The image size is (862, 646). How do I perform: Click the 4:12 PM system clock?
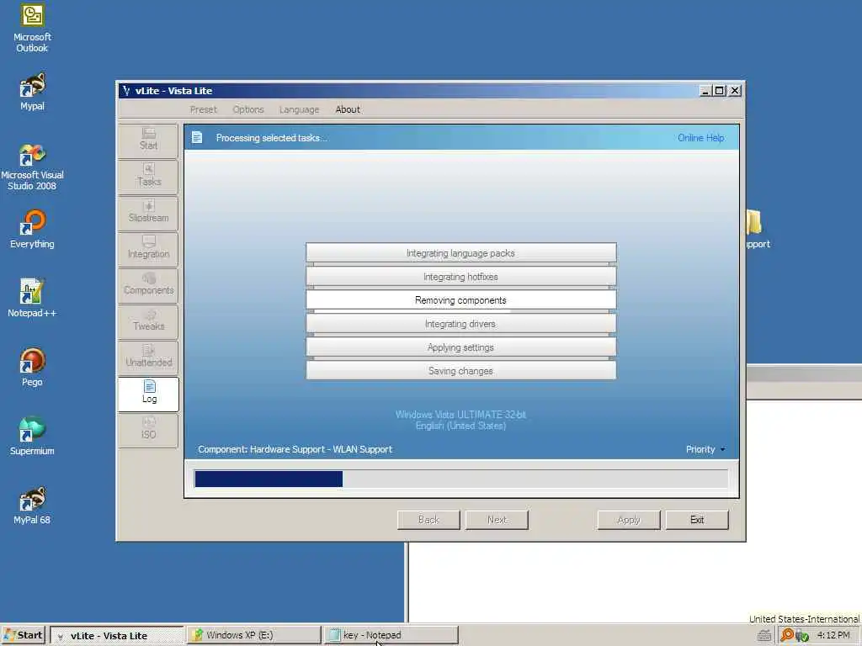833,635
